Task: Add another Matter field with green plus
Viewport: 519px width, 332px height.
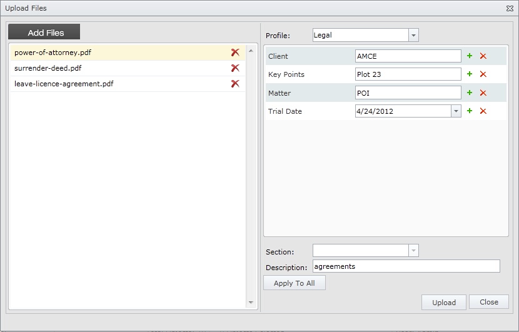Action: (470, 93)
